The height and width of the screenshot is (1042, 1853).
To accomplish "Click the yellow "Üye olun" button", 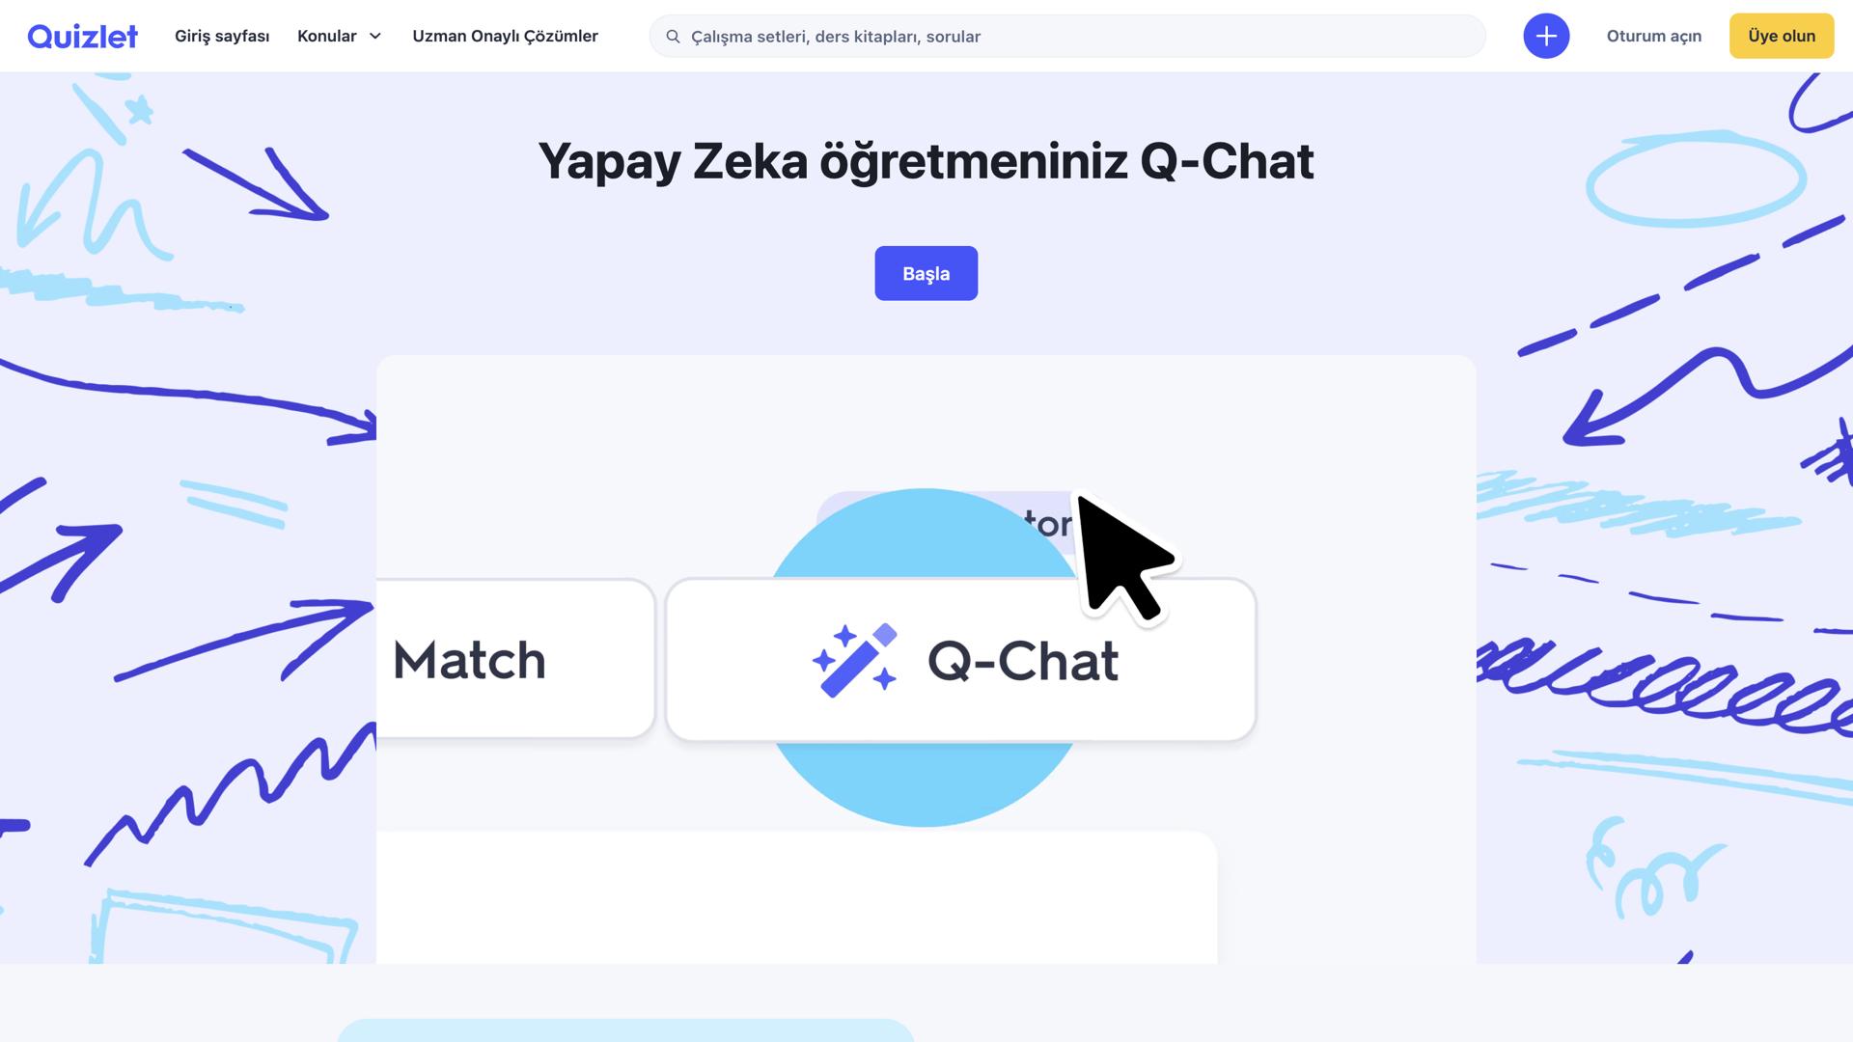I will (x=1781, y=36).
